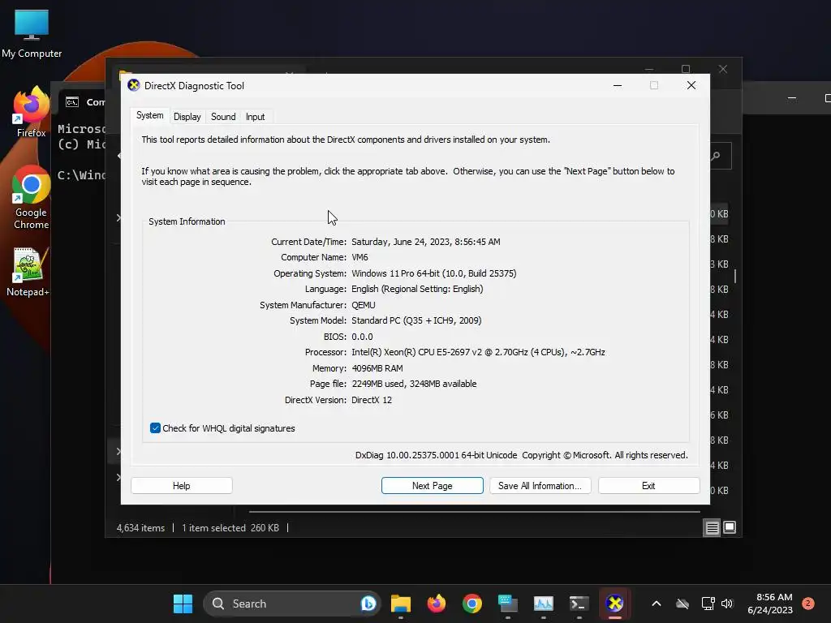Minimize the Command Prompt window
Screen dimensions: 831x623
[x=792, y=98]
